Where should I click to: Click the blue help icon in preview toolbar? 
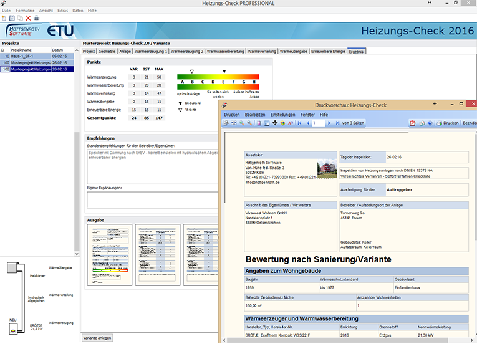coord(430,123)
